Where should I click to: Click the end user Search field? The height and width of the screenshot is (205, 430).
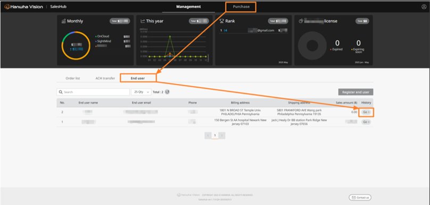(x=93, y=92)
